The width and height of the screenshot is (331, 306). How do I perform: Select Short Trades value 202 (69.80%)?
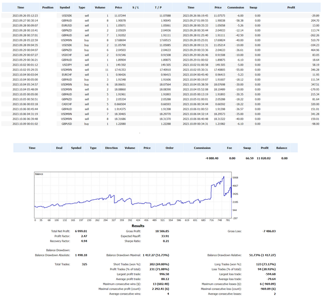click(159, 264)
